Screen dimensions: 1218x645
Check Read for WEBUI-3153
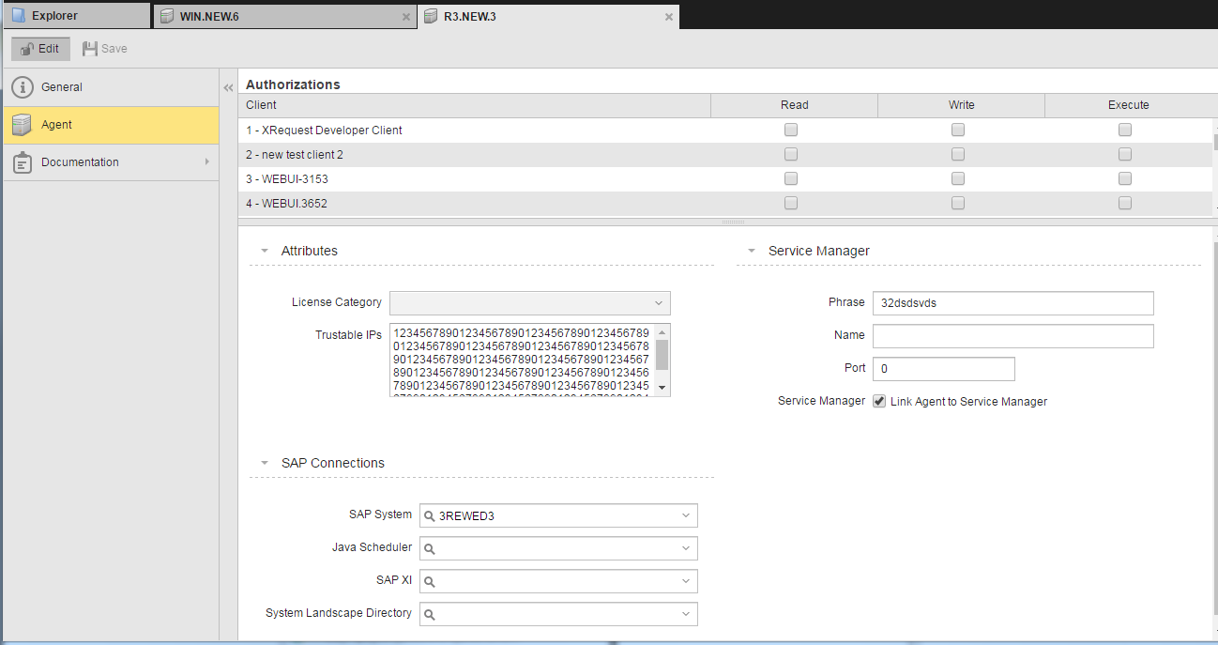(791, 178)
